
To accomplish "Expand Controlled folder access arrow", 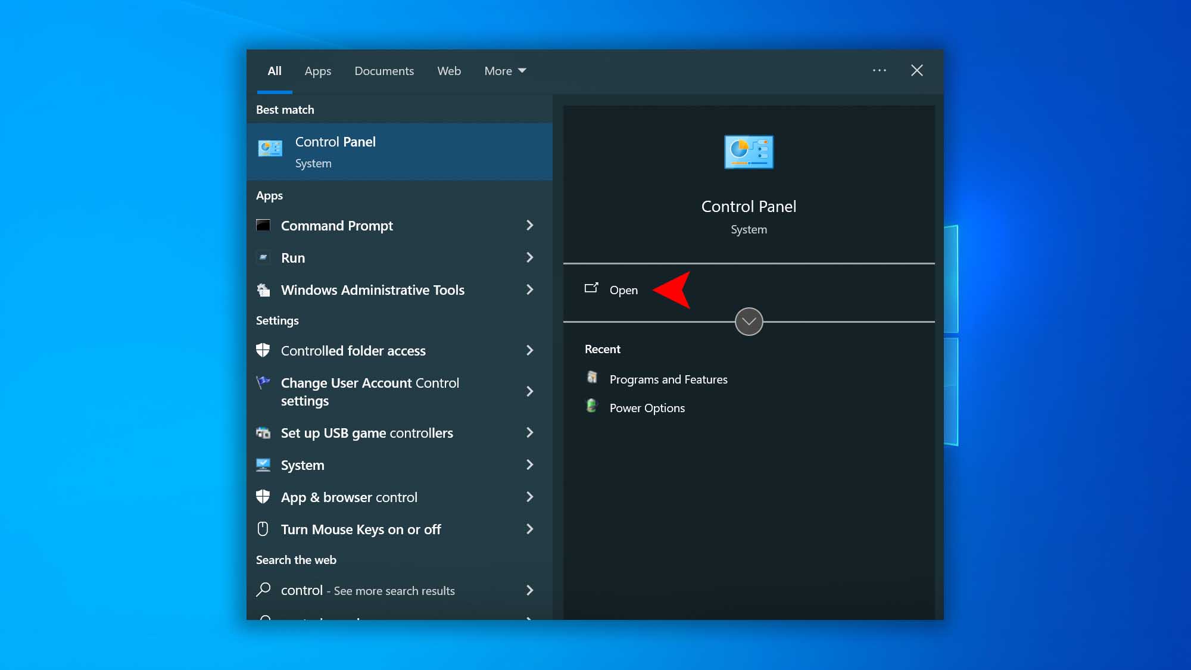I will (x=530, y=350).
